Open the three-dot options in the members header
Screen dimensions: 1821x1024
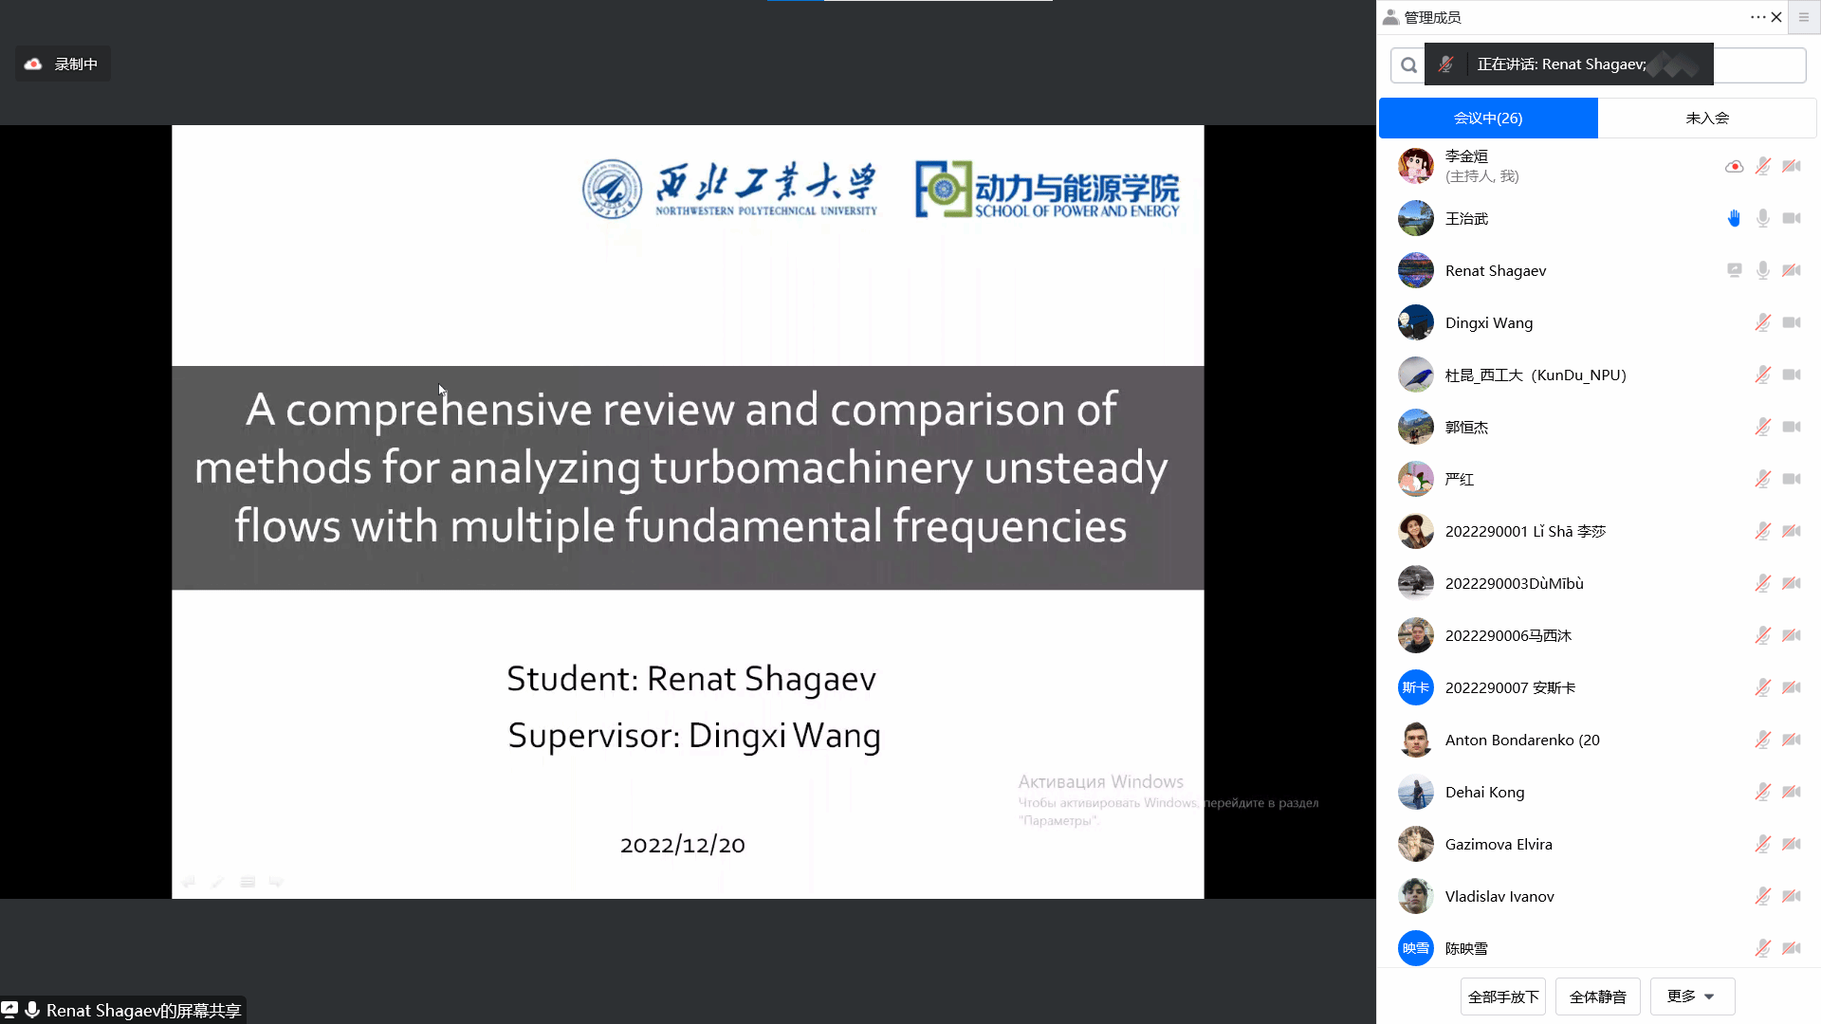click(x=1757, y=17)
